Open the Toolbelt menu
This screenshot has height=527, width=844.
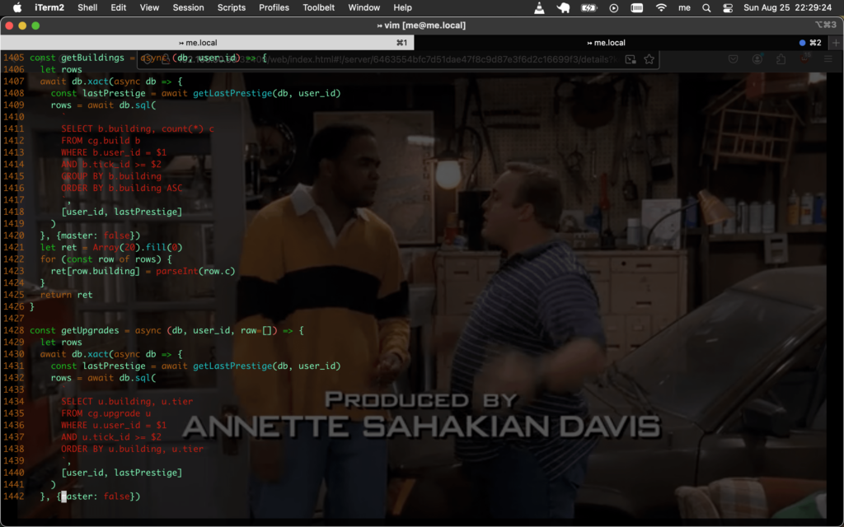(319, 7)
